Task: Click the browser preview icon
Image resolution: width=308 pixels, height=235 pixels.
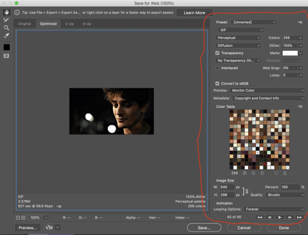Action: pyautogui.click(x=49, y=228)
